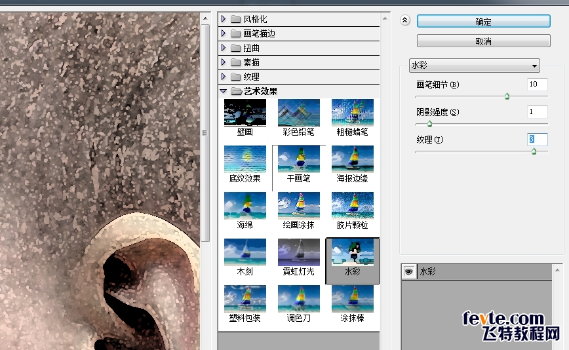Expand the 画笔描边 filter folder

pos(224,33)
